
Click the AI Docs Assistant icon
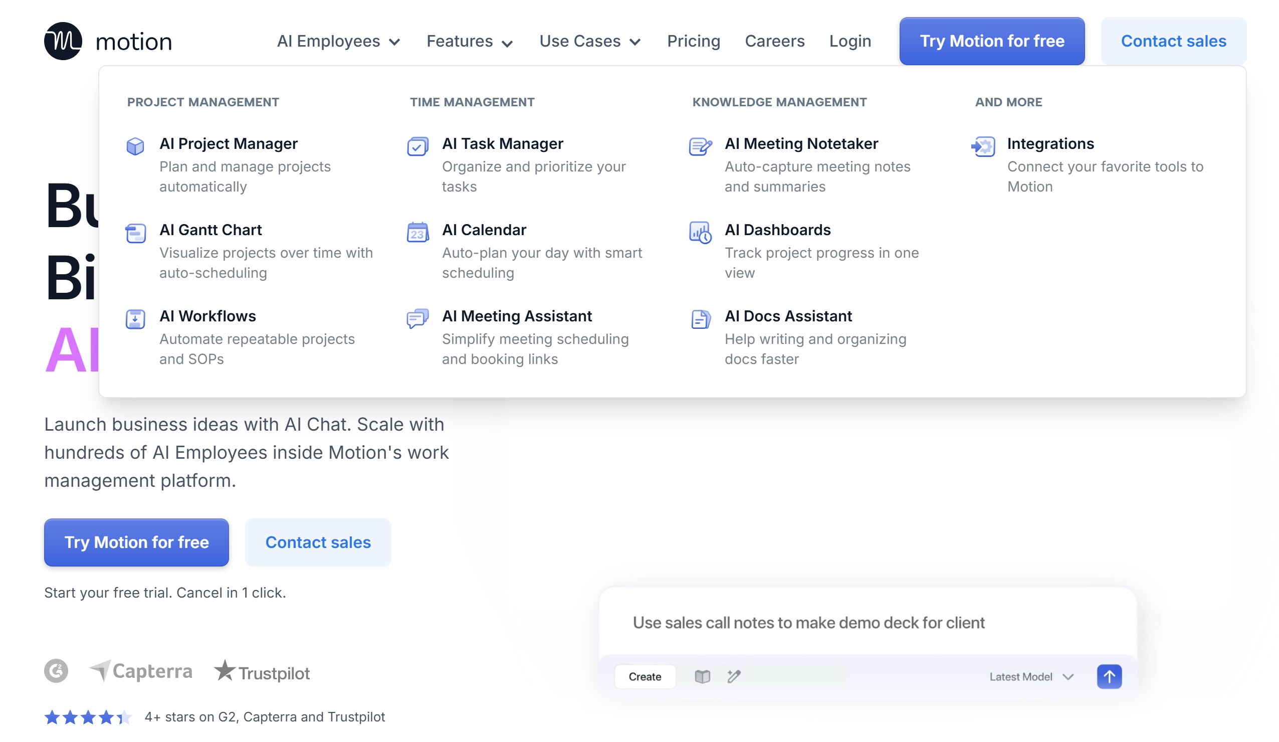[701, 319]
